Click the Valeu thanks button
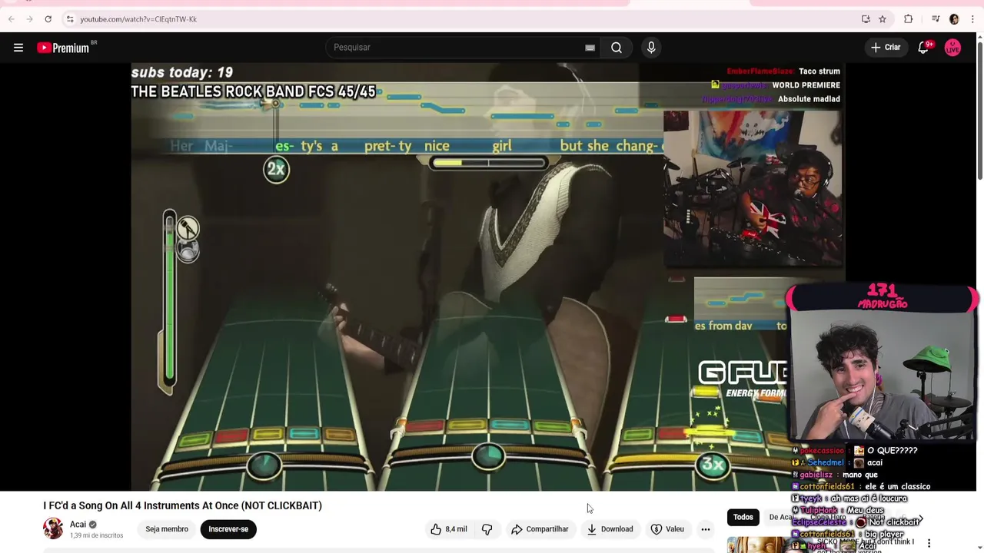Screen dimensions: 984x553 tap(667, 529)
